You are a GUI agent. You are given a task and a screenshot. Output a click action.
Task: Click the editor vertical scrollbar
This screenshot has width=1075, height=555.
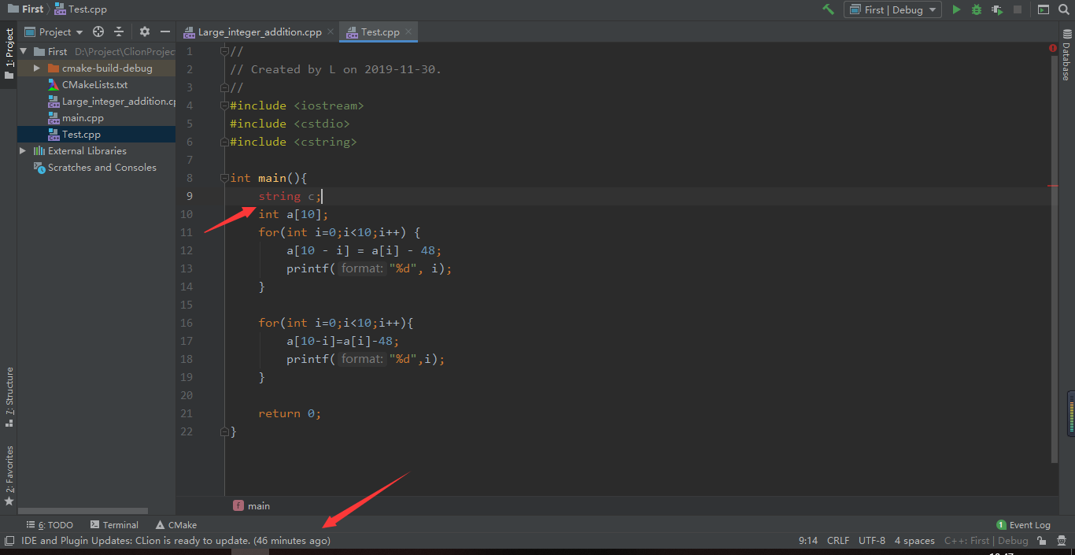(x=1055, y=260)
